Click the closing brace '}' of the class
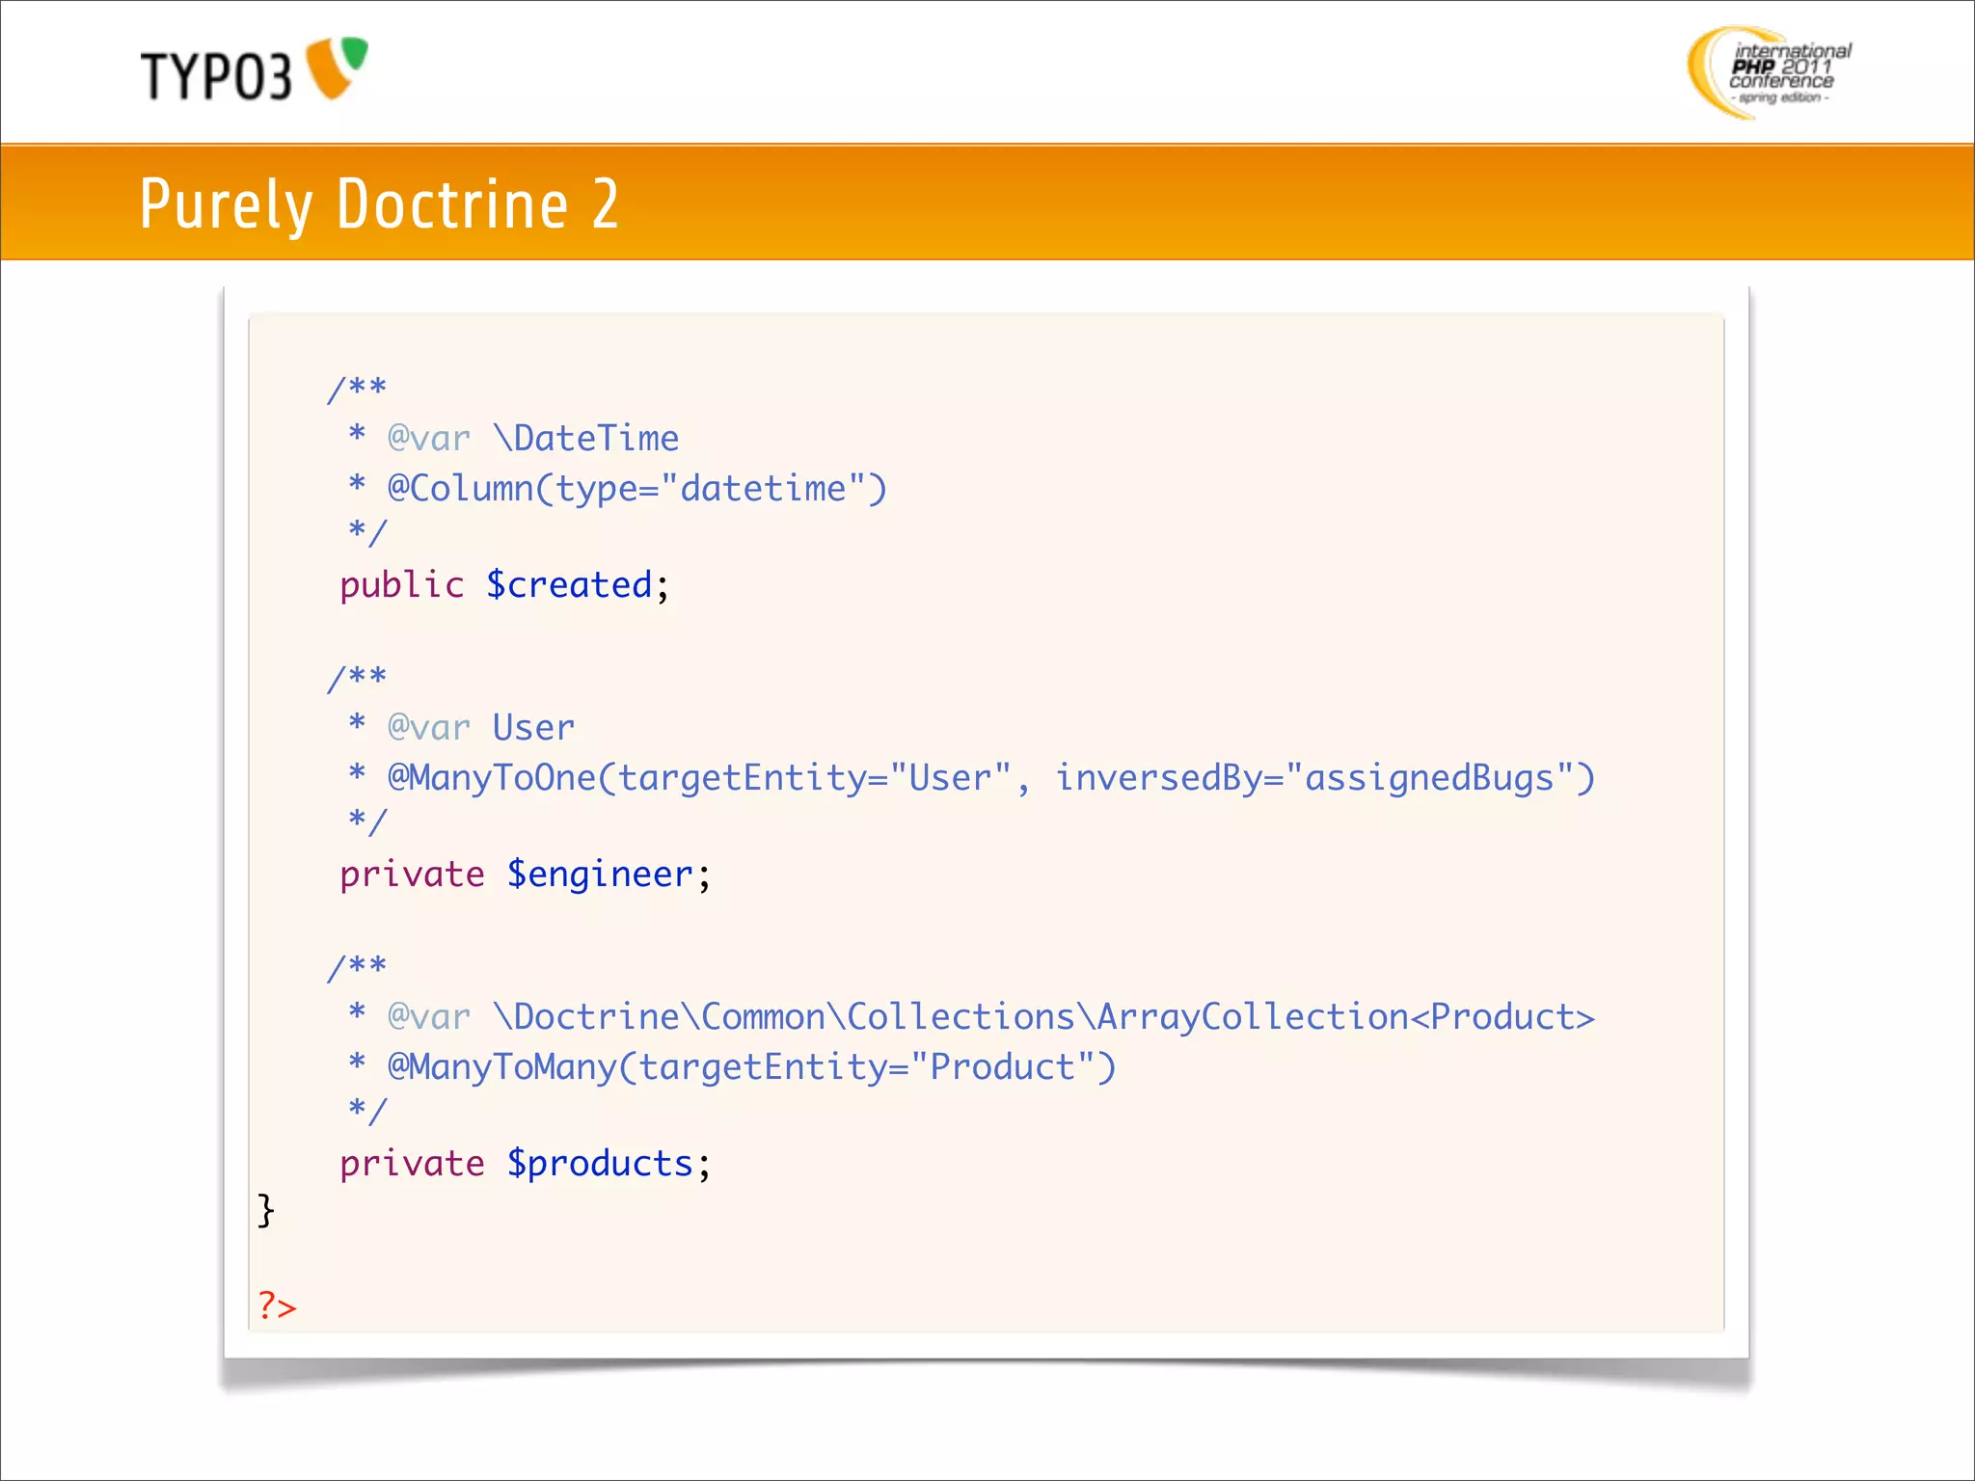Viewport: 1975px width, 1481px height. pos(266,1210)
